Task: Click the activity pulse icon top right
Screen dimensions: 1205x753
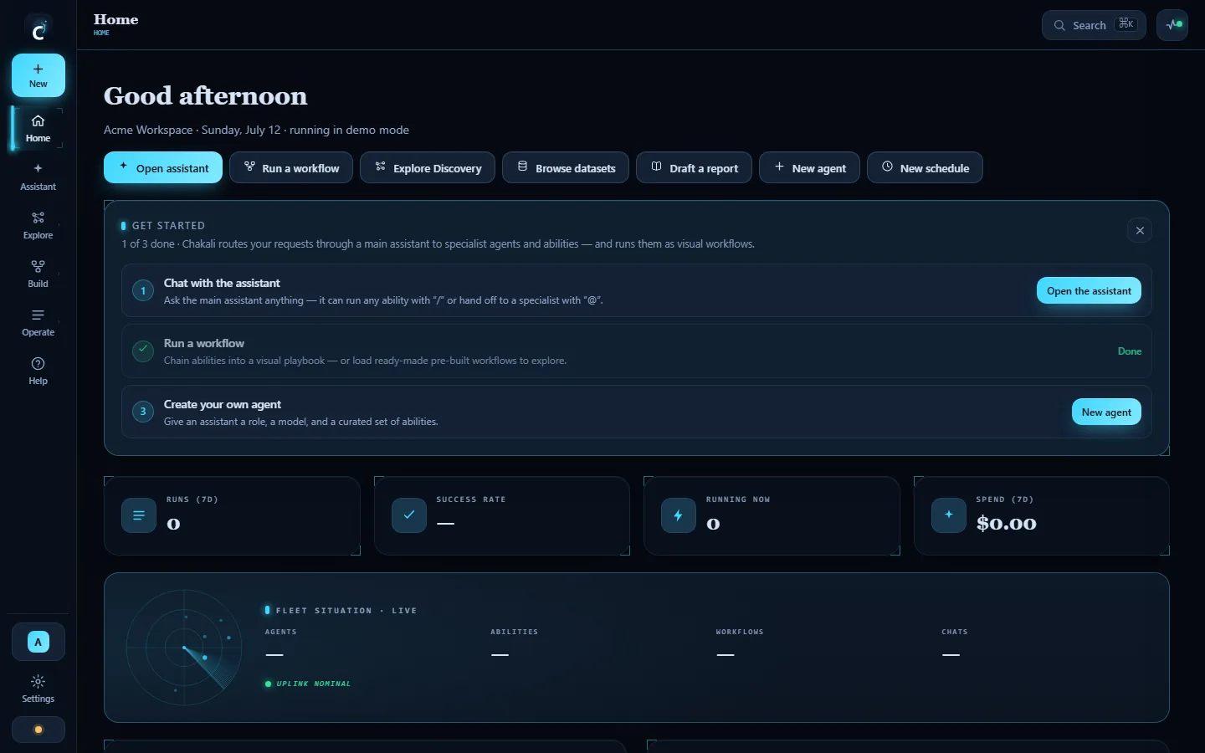Action: [x=1172, y=25]
